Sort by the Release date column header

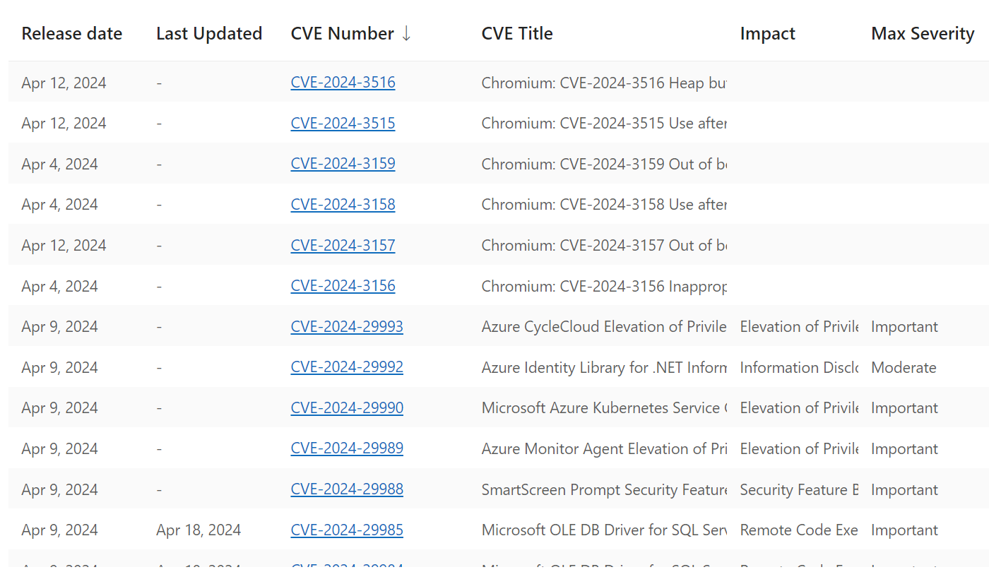[x=71, y=34]
